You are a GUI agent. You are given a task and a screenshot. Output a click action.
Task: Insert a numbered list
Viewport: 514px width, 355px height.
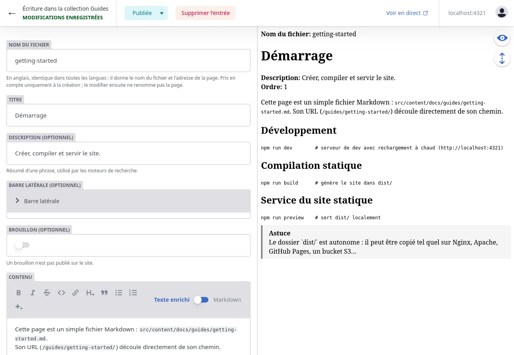(x=133, y=293)
